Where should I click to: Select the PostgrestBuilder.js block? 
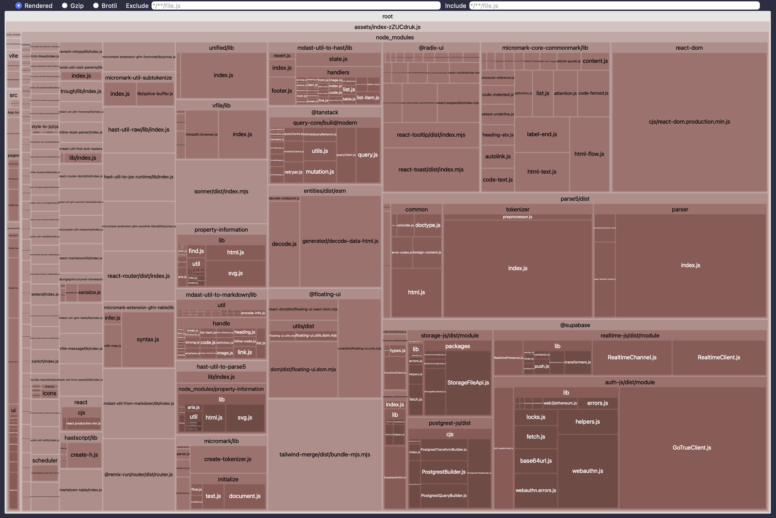pyautogui.click(x=444, y=472)
